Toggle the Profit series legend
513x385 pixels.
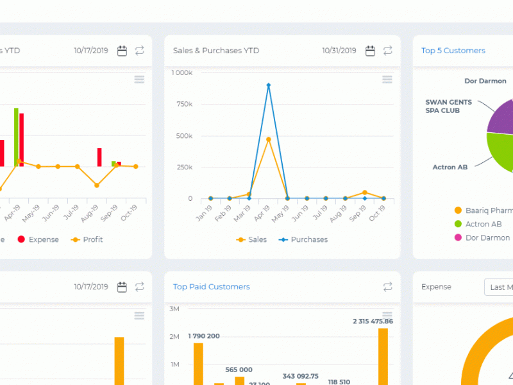tap(87, 239)
